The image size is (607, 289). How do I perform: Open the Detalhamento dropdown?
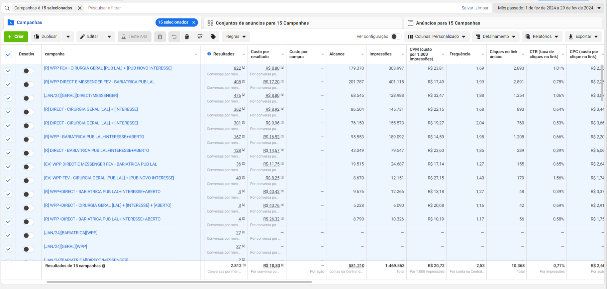(x=495, y=36)
